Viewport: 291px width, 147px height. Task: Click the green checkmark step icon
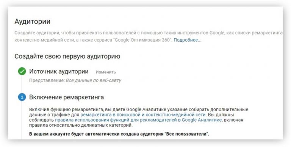[x=22, y=71]
